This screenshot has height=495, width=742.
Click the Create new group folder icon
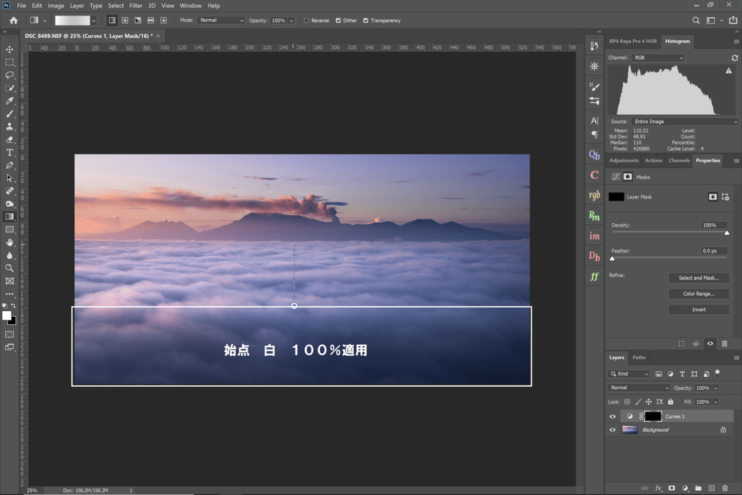[698, 488]
